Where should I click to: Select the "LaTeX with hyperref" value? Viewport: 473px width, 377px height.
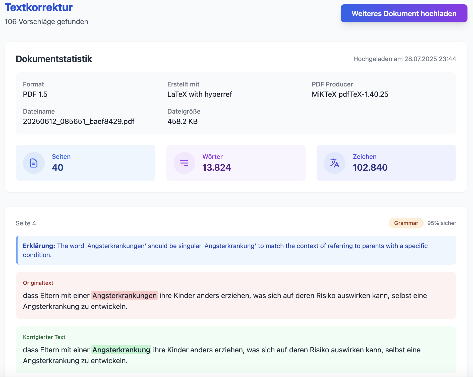click(x=200, y=94)
